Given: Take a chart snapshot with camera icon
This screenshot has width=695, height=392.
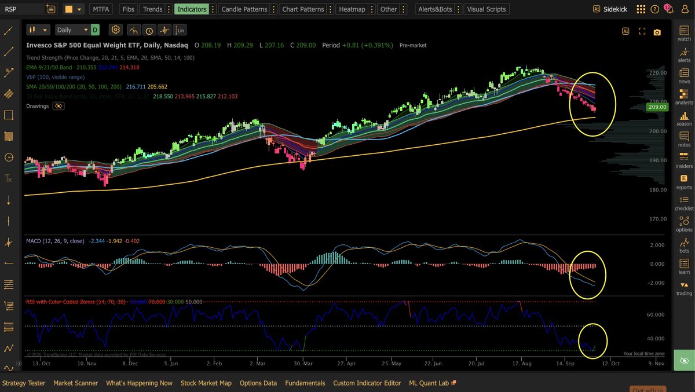Looking at the screenshot, I should (x=657, y=32).
